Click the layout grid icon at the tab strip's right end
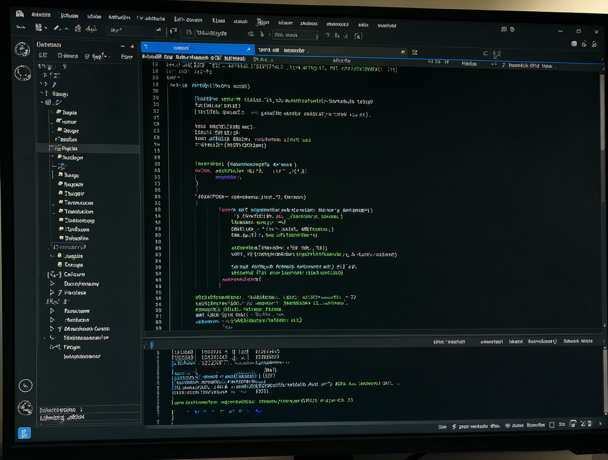Image resolution: width=608 pixels, height=460 pixels. (x=497, y=54)
